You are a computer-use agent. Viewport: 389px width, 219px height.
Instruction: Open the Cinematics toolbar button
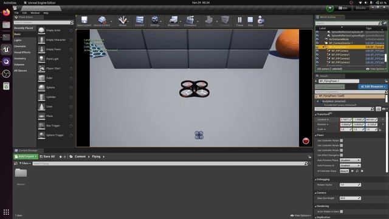click(x=190, y=21)
